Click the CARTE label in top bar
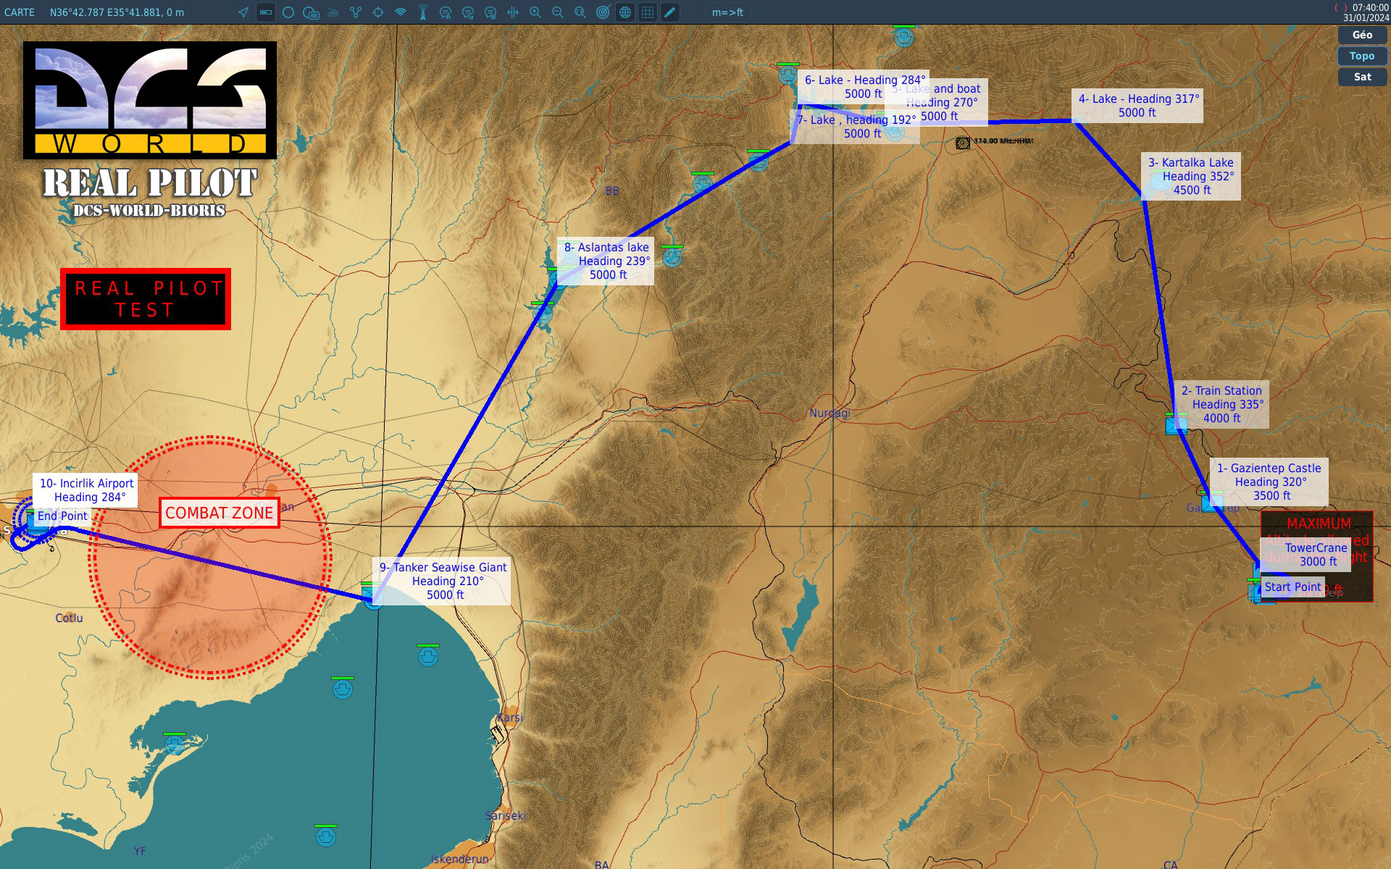Viewport: 1391px width, 869px height. (x=20, y=12)
